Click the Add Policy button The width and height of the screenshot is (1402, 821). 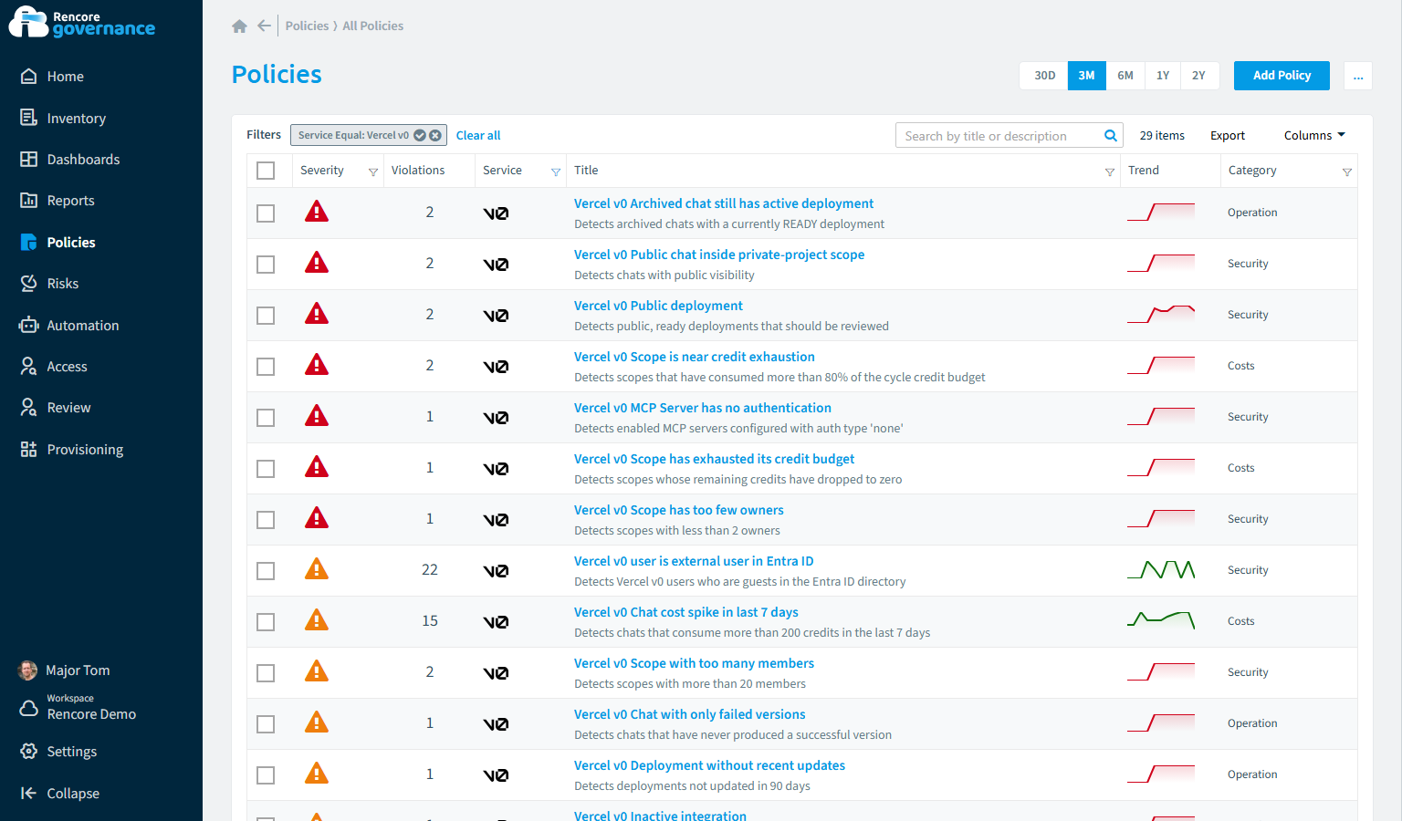click(x=1282, y=76)
